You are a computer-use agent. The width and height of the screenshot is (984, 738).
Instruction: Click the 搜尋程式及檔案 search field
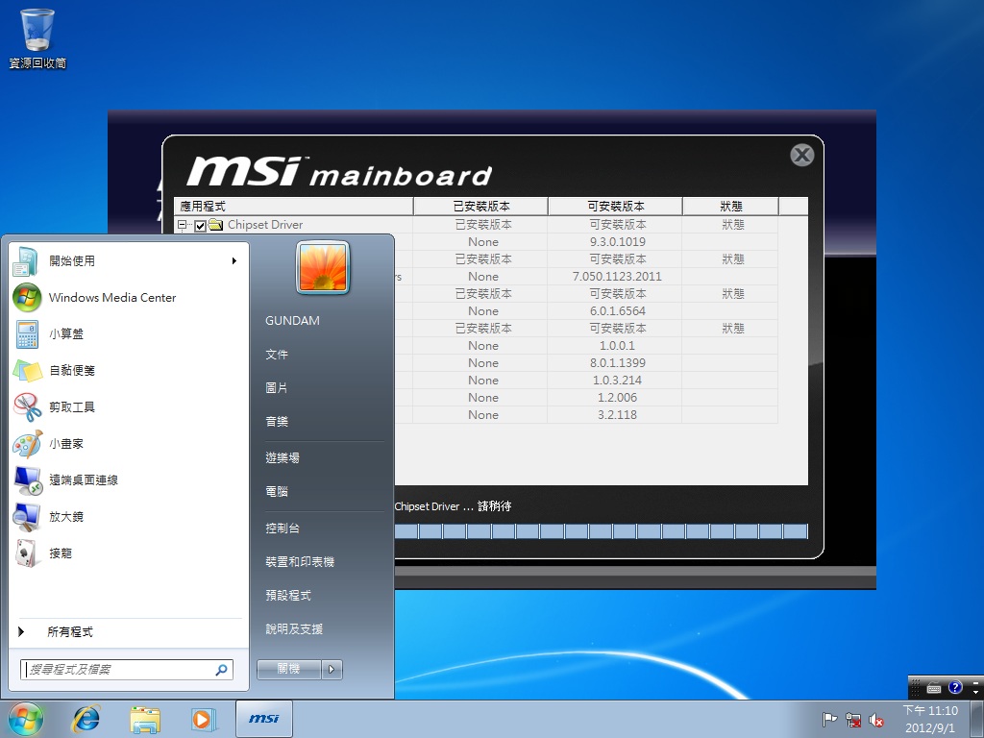pos(127,670)
